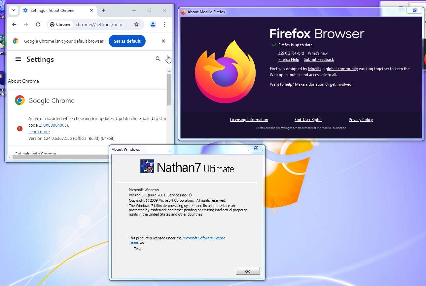Search settings with magnifier icon

(158, 59)
